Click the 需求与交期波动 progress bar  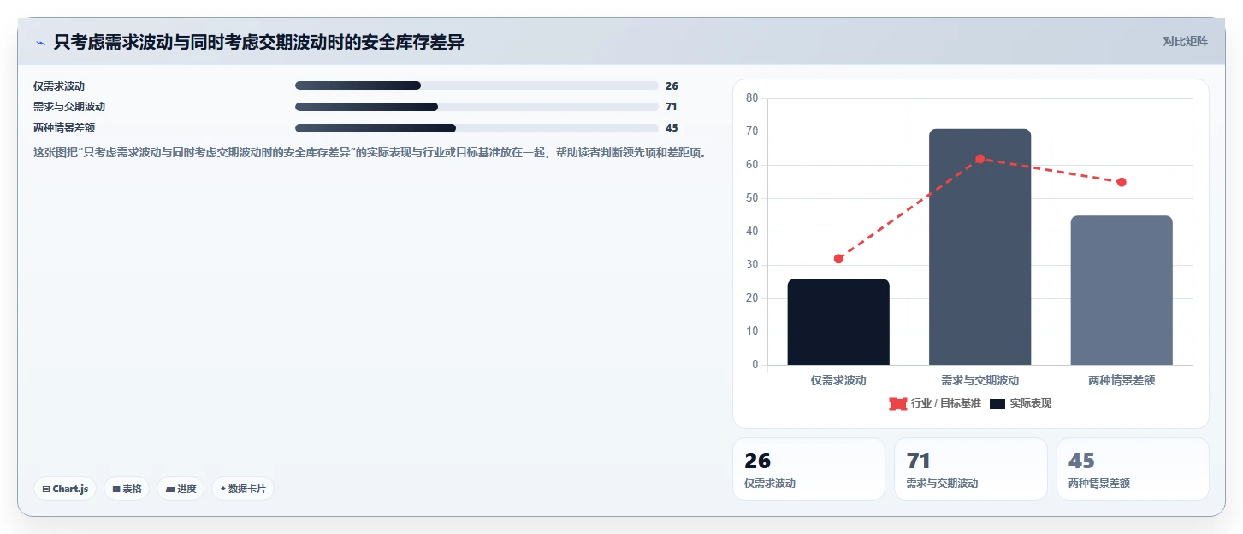click(x=476, y=107)
